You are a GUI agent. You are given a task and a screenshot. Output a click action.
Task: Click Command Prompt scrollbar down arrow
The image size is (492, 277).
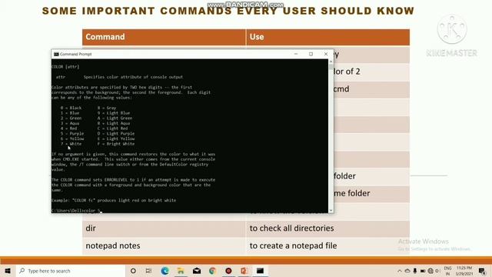[x=331, y=210]
